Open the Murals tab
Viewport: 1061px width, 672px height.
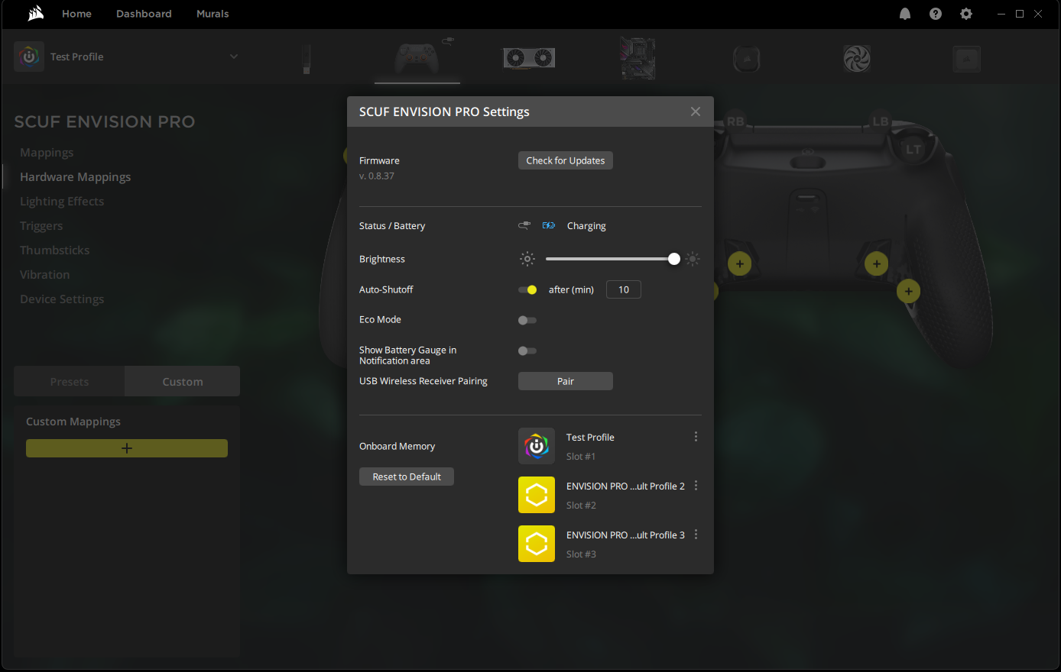point(213,14)
